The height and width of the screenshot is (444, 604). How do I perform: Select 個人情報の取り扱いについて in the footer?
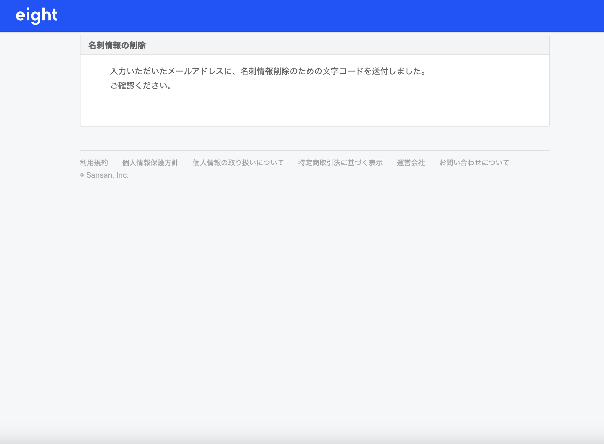(238, 162)
